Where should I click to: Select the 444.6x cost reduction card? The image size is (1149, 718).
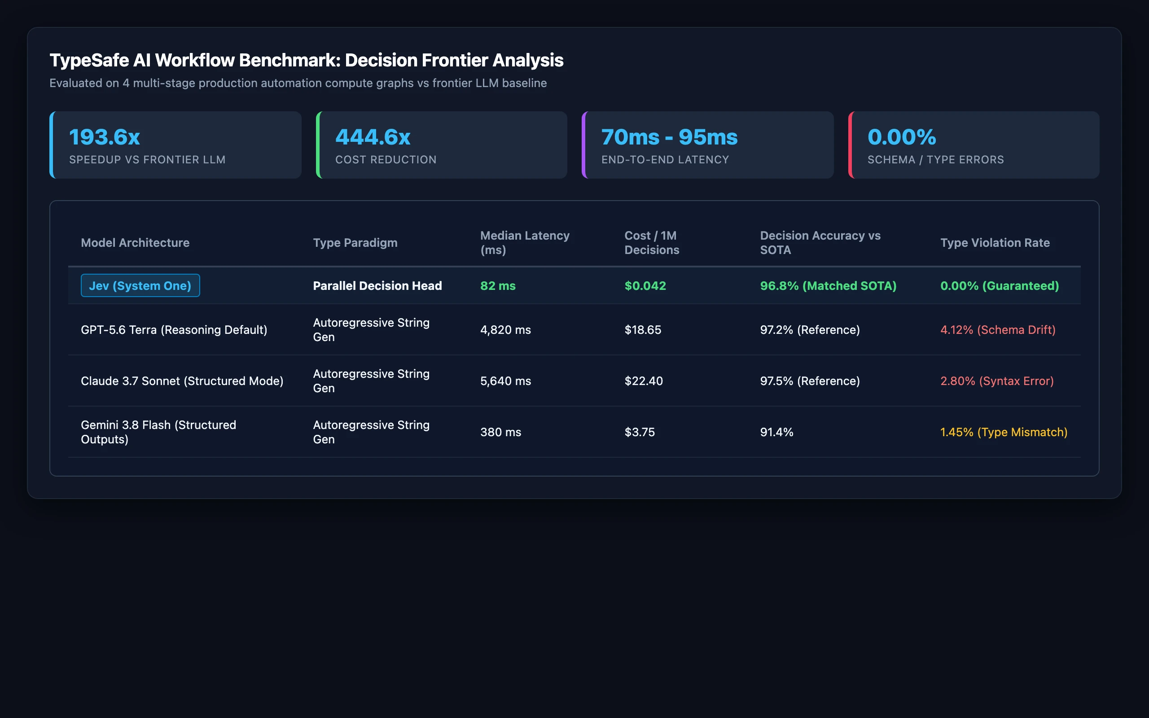point(442,145)
